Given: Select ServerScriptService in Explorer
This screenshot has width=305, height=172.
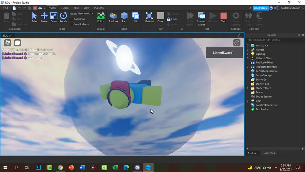Looking at the screenshot, I should pos(266,71).
